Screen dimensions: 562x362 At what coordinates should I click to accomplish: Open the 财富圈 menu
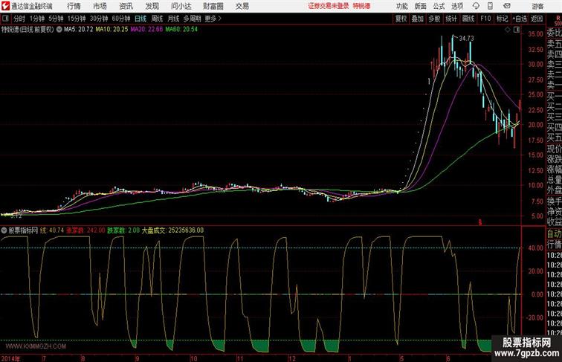click(213, 6)
